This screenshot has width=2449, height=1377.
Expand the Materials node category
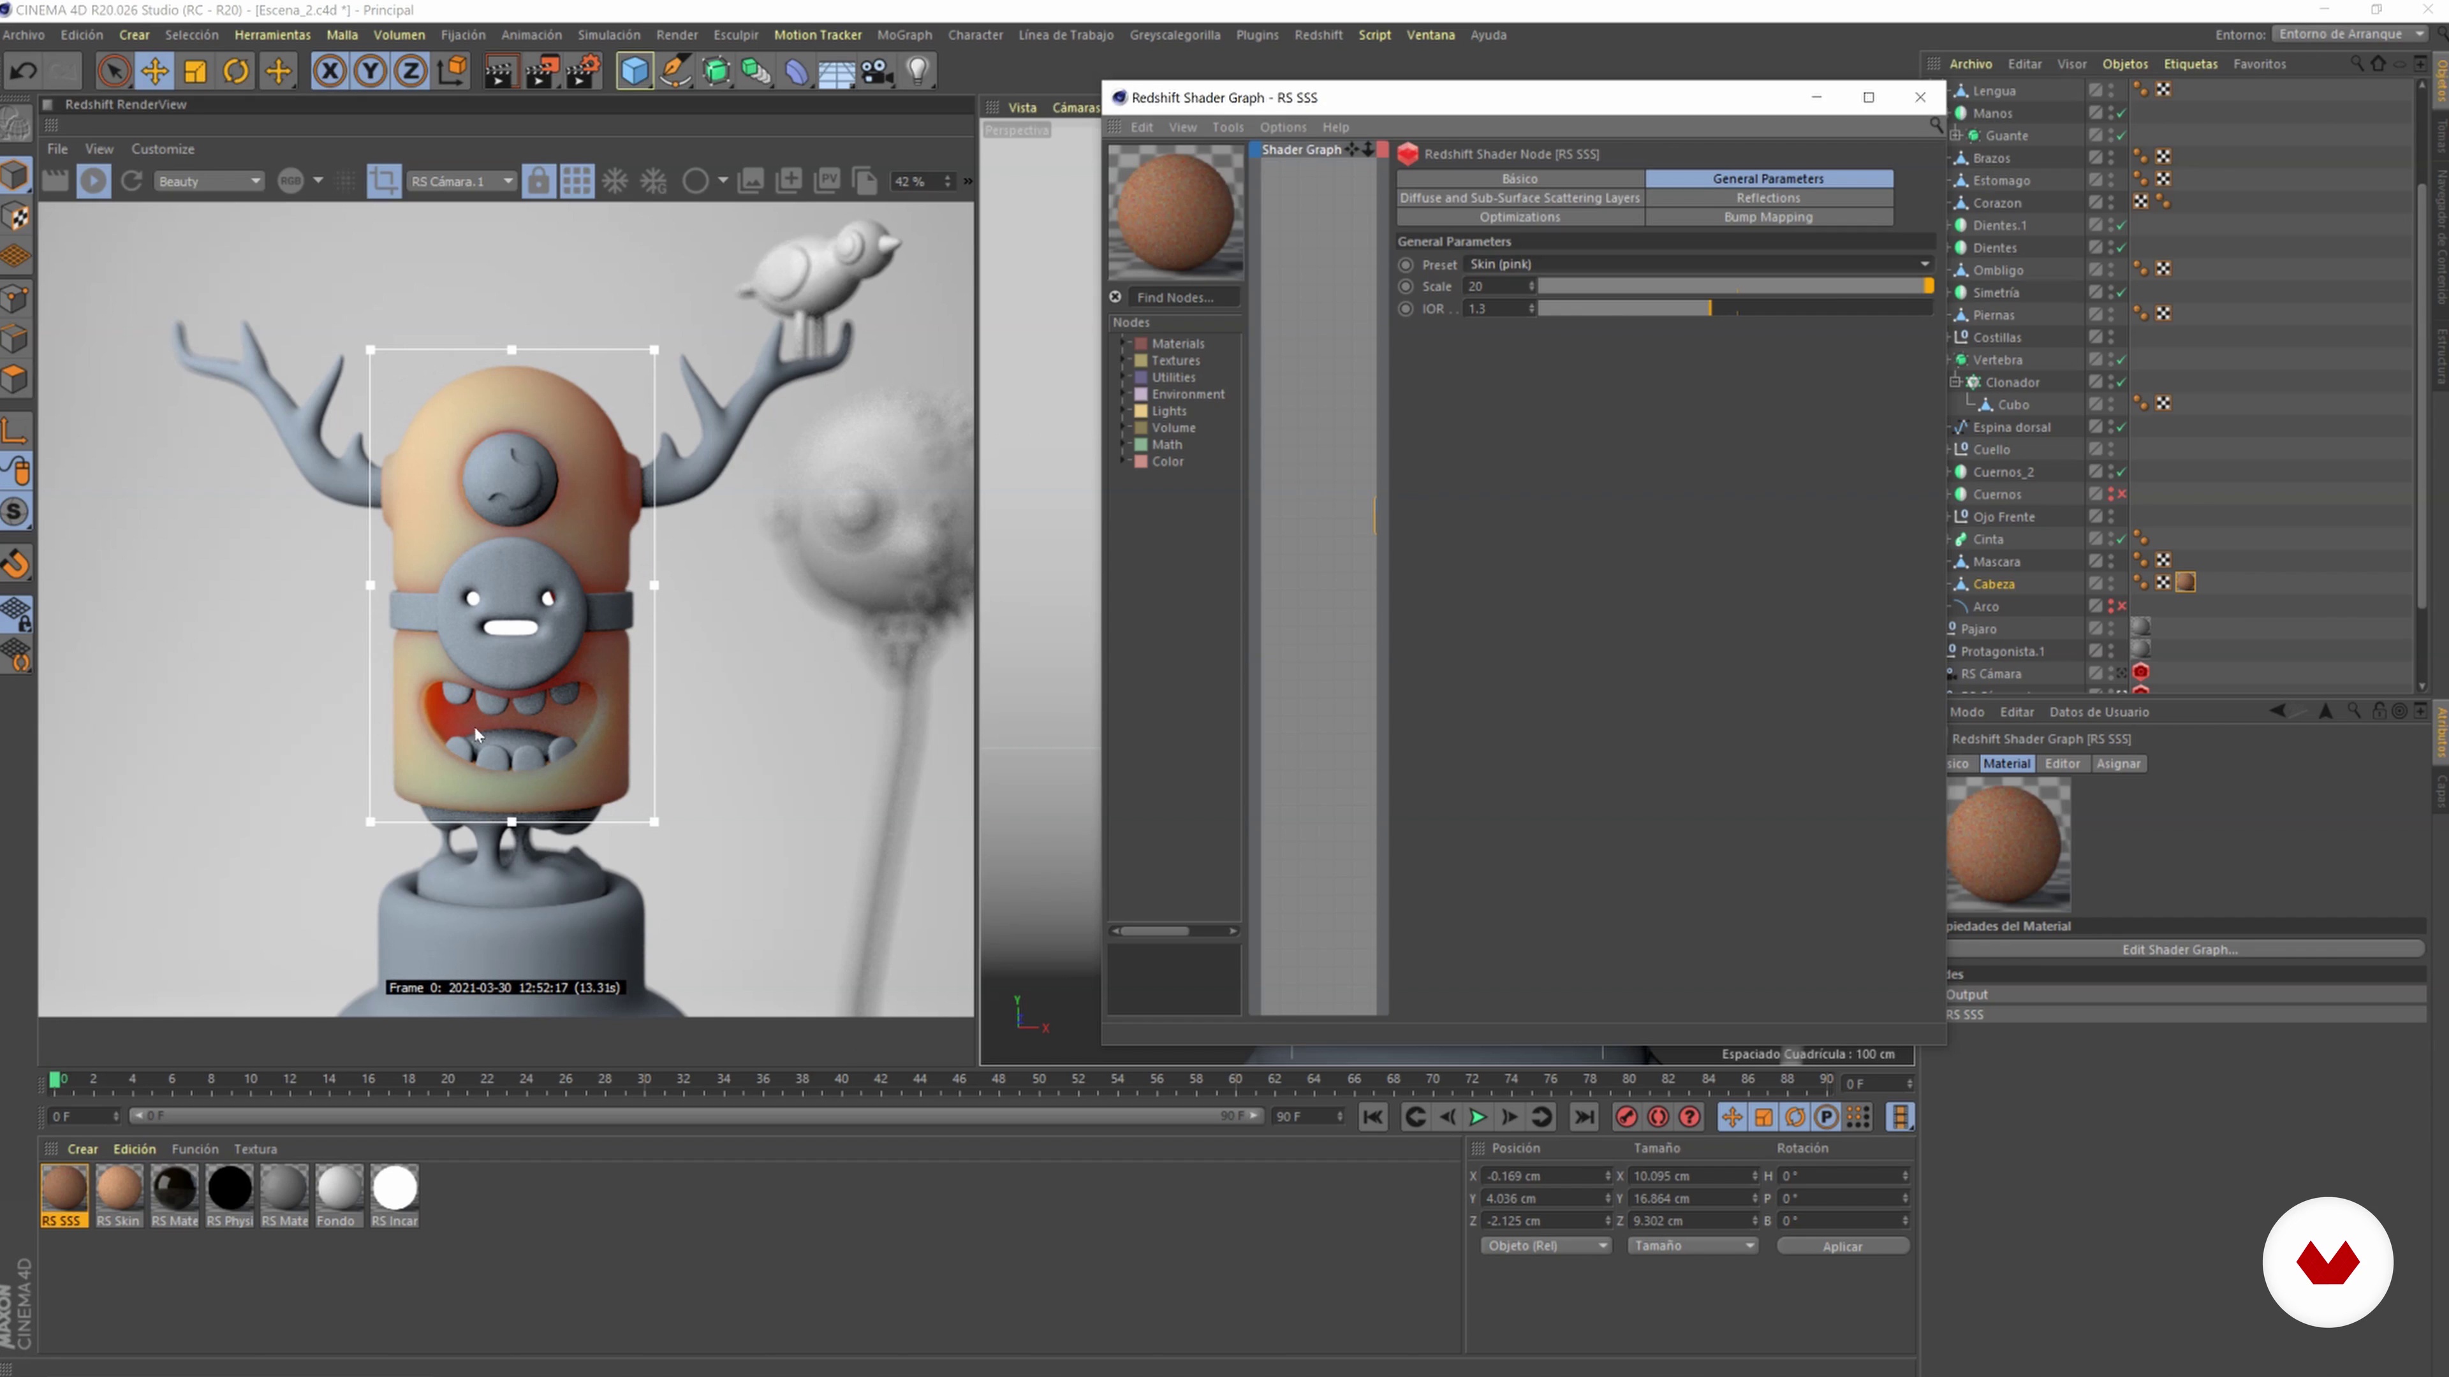coord(1122,343)
